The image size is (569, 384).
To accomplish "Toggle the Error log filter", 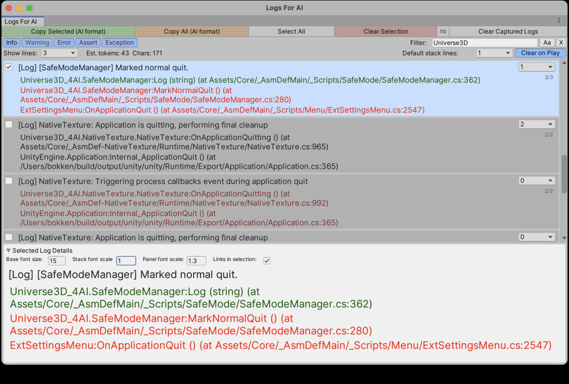I will point(64,42).
